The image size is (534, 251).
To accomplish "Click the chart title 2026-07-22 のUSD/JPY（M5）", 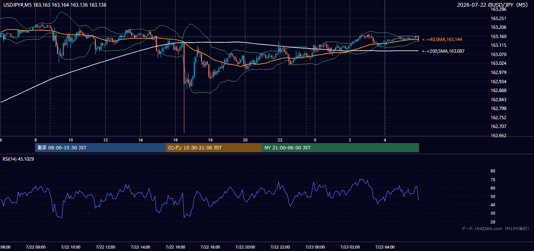I will point(493,5).
